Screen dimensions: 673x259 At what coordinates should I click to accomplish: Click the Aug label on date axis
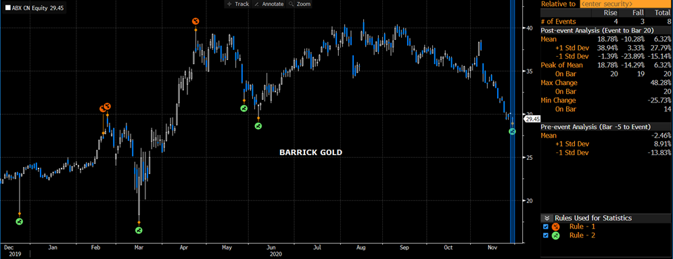pyautogui.click(x=361, y=248)
